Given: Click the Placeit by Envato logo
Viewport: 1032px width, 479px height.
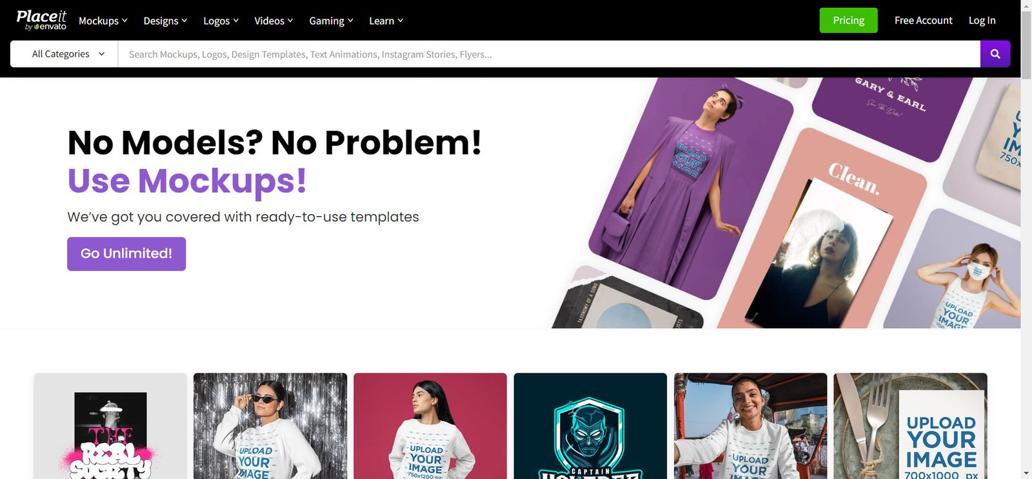Looking at the screenshot, I should 41,20.
